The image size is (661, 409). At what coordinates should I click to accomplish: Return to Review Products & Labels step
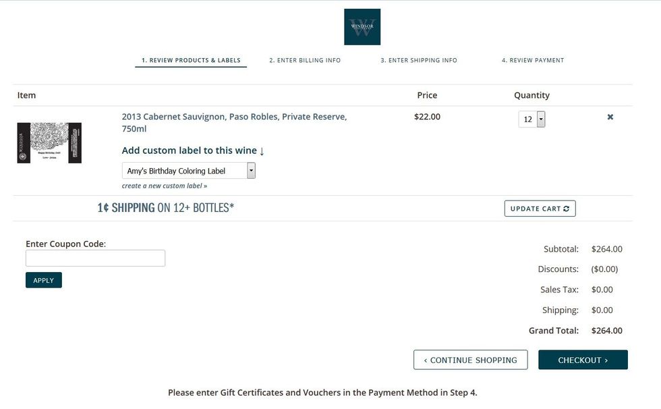191,60
